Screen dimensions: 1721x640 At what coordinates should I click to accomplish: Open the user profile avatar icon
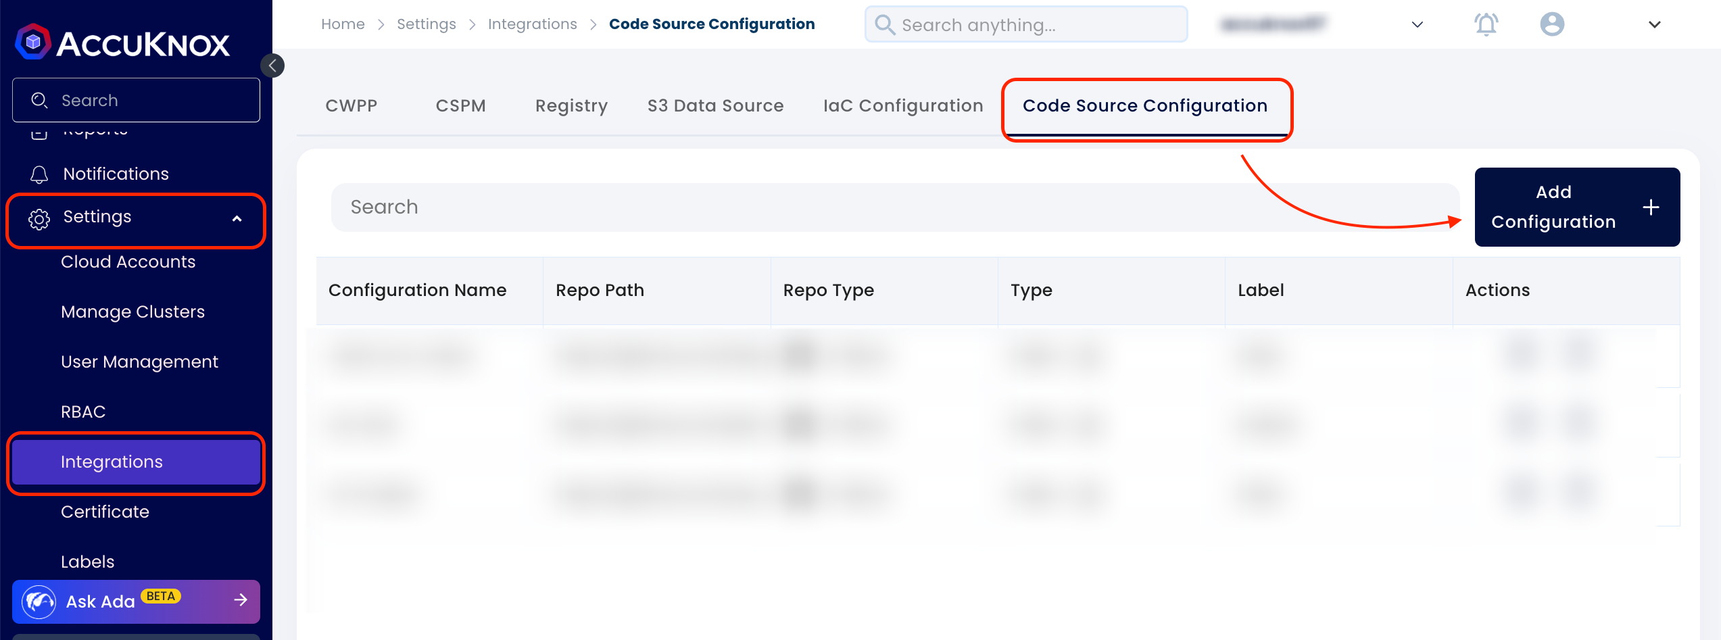tap(1552, 24)
